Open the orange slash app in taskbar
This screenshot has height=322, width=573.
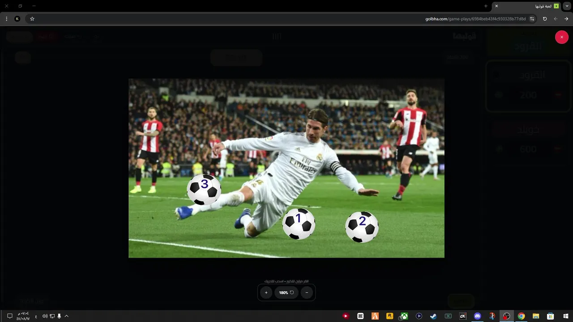click(375, 316)
